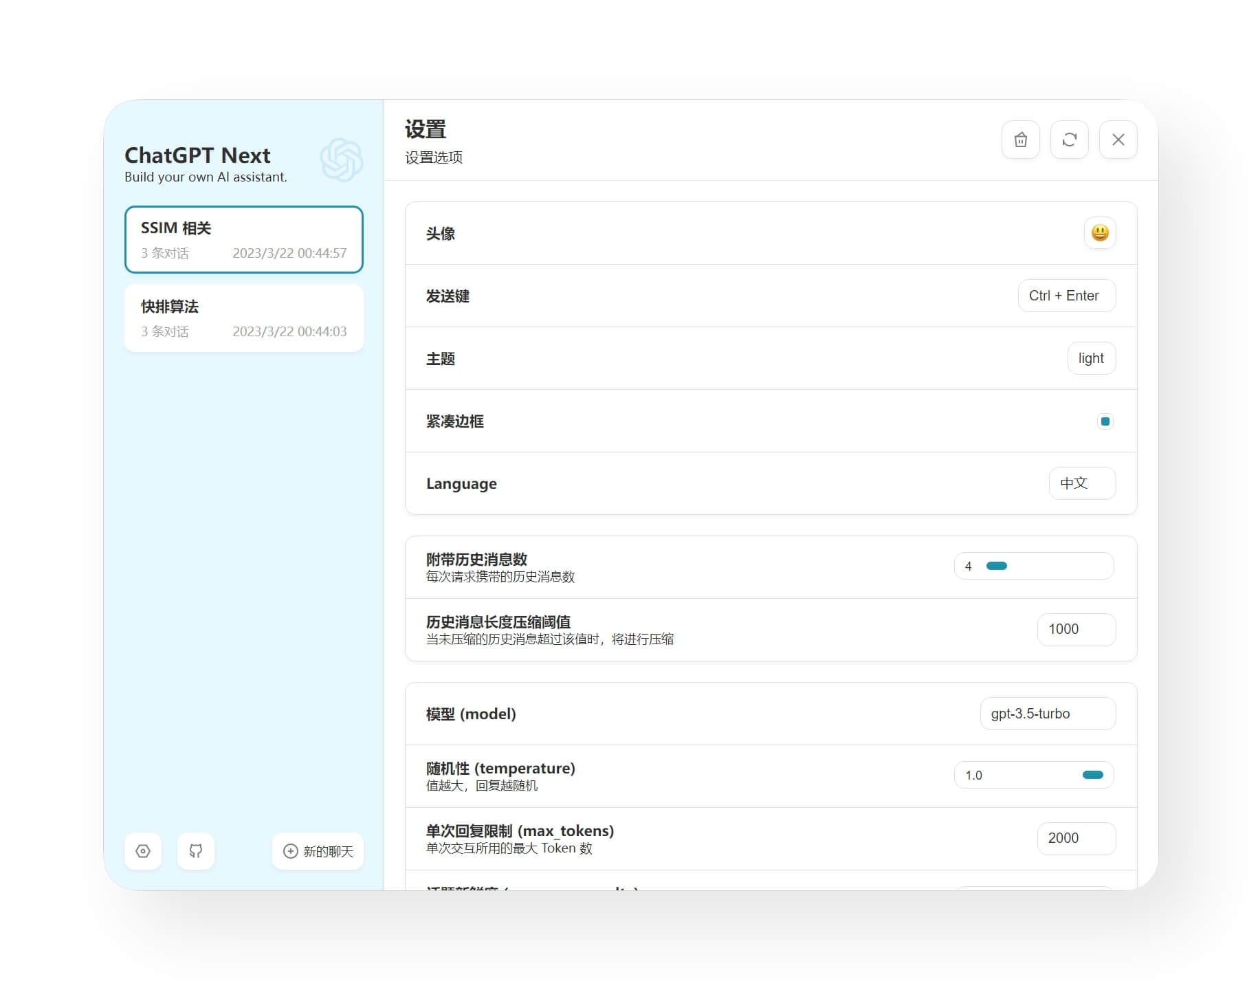Select the SSIM 相关 conversation
The height and width of the screenshot is (990, 1258).
click(243, 239)
